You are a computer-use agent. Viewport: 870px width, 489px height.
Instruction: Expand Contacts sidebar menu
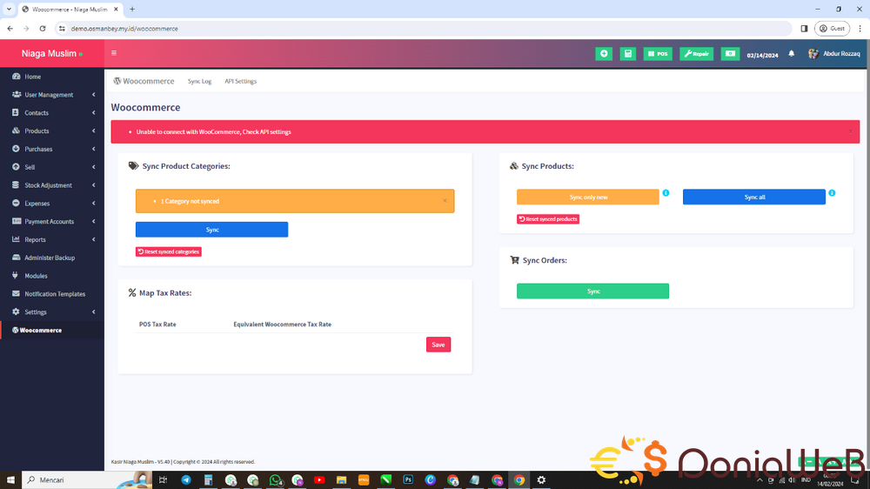pos(52,112)
